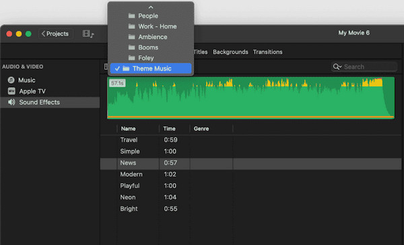Select Music in the sidebar
The image size is (404, 245).
click(x=50, y=80)
